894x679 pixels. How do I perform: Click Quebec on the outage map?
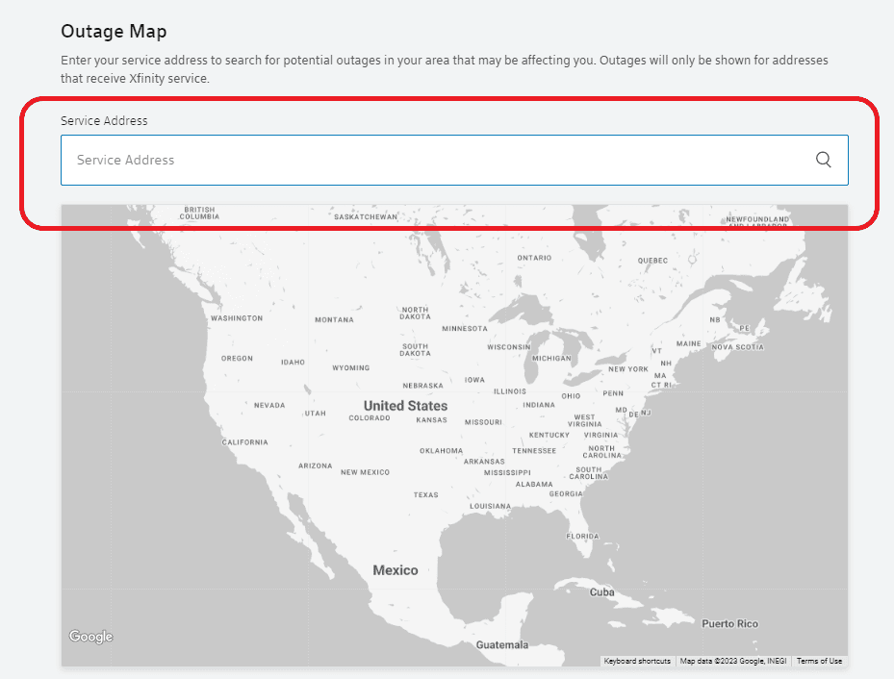(x=653, y=260)
